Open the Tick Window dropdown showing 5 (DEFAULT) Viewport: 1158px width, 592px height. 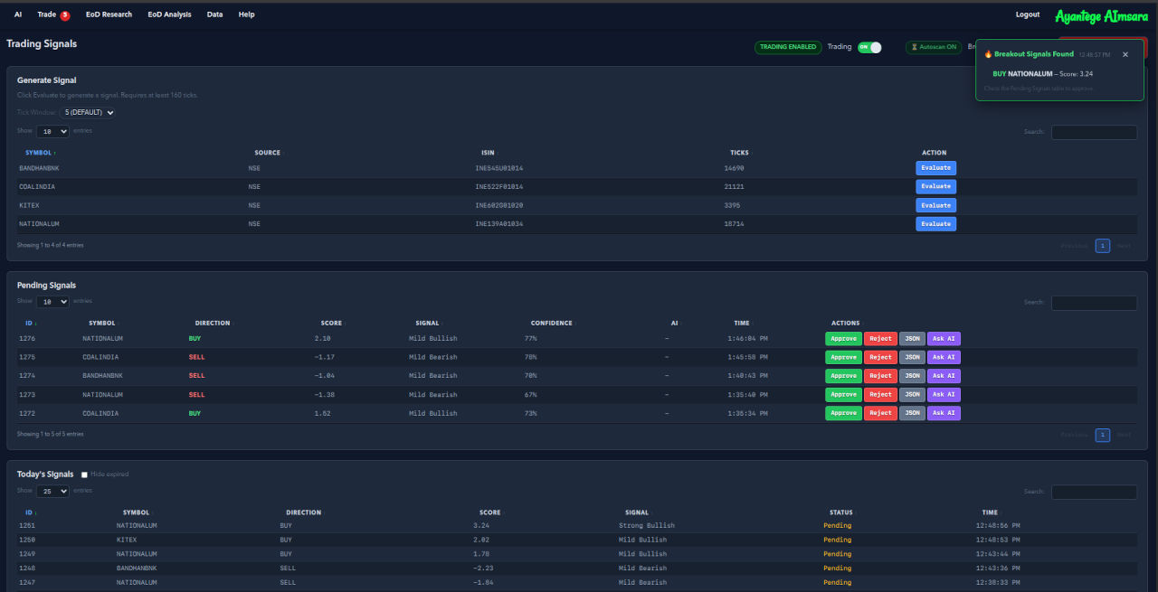87,112
